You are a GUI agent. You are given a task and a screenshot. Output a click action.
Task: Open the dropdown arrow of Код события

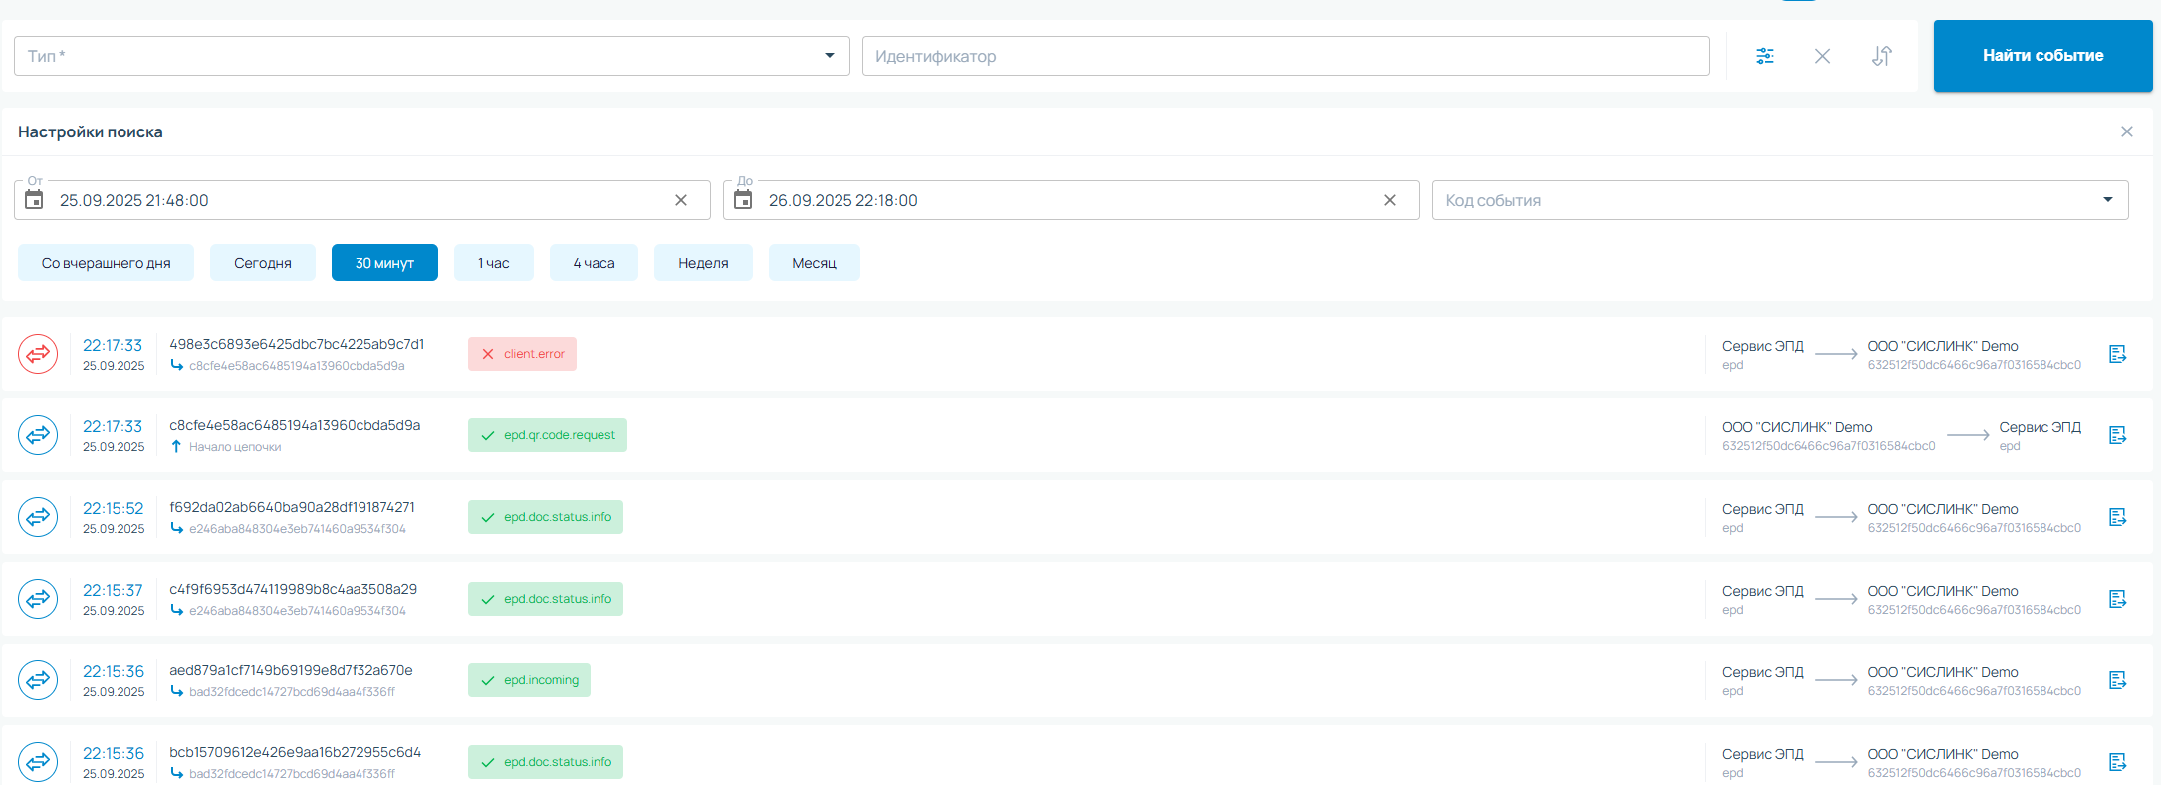pos(2107,200)
